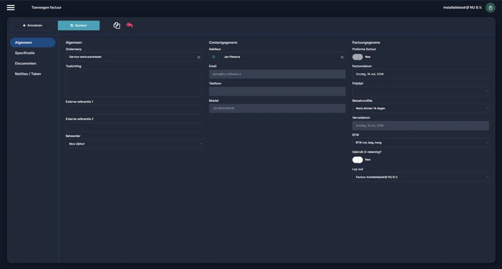Clear the Debiteur field with X

pos(342,57)
